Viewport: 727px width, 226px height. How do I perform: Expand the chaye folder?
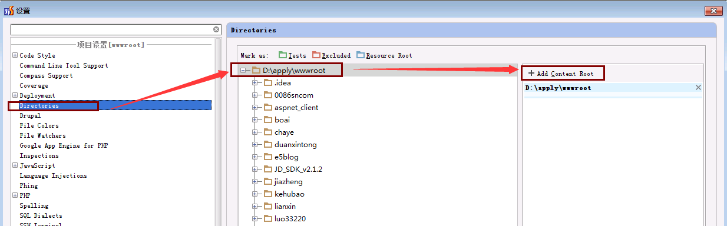(255, 132)
